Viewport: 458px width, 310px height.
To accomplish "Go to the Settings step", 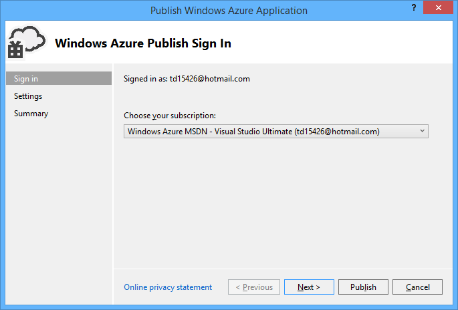I will (28, 96).
